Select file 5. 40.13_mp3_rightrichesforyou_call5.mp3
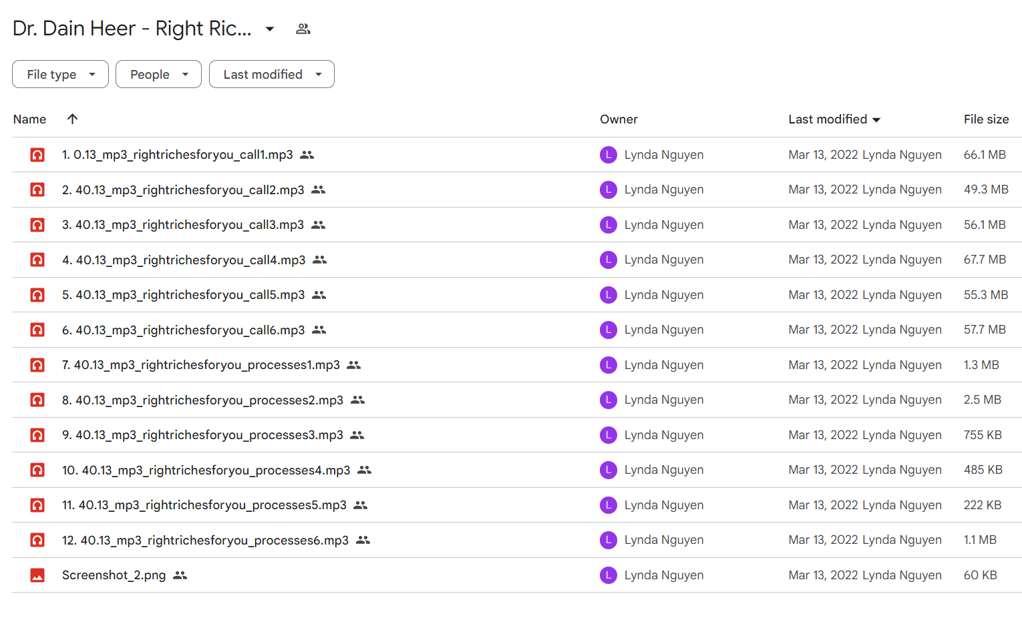This screenshot has height=644, width=1022. tap(184, 295)
